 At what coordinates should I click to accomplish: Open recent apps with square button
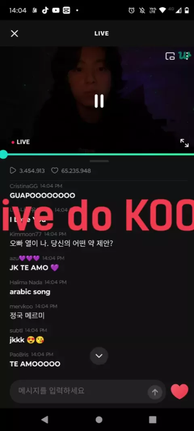[x=152, y=419]
